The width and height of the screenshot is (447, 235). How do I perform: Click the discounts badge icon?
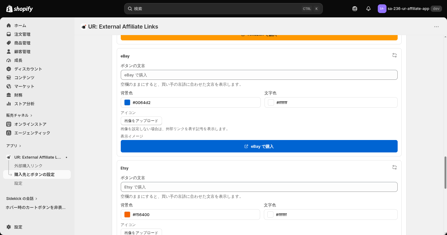(x=9, y=69)
